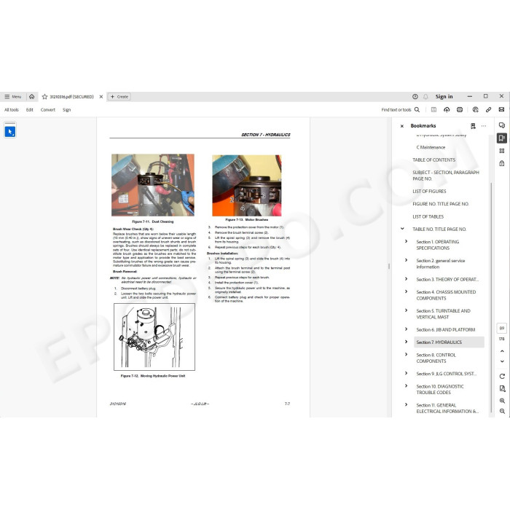Click the send by email icon
Screen dimensions: 510x510
click(501, 110)
